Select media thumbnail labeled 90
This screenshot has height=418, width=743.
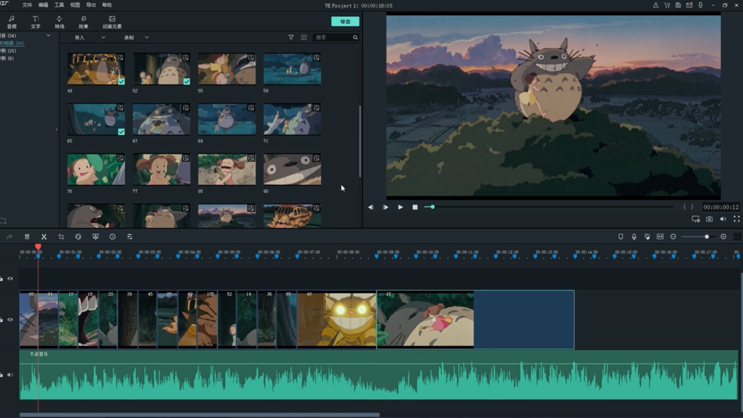point(293,170)
